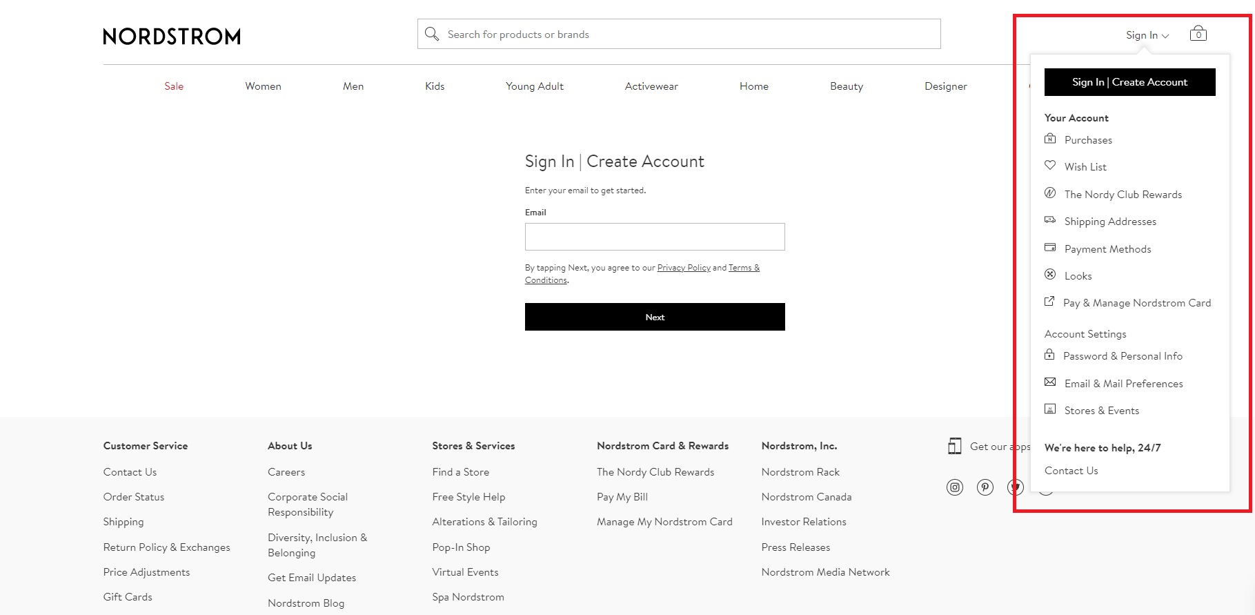Click the lock icon by Password & Personal Info

[1049, 355]
